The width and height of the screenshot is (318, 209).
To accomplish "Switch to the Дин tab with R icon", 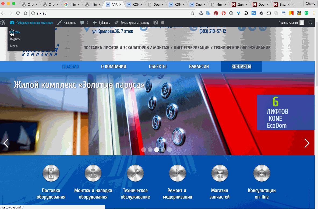I will coord(240,4).
